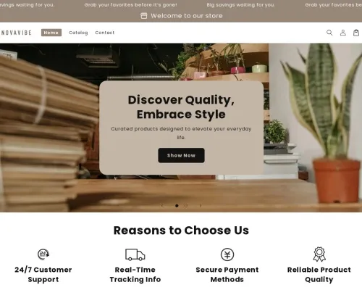Click the NOVAVIBE logo link
The image size is (362, 290).
pyautogui.click(x=17, y=33)
